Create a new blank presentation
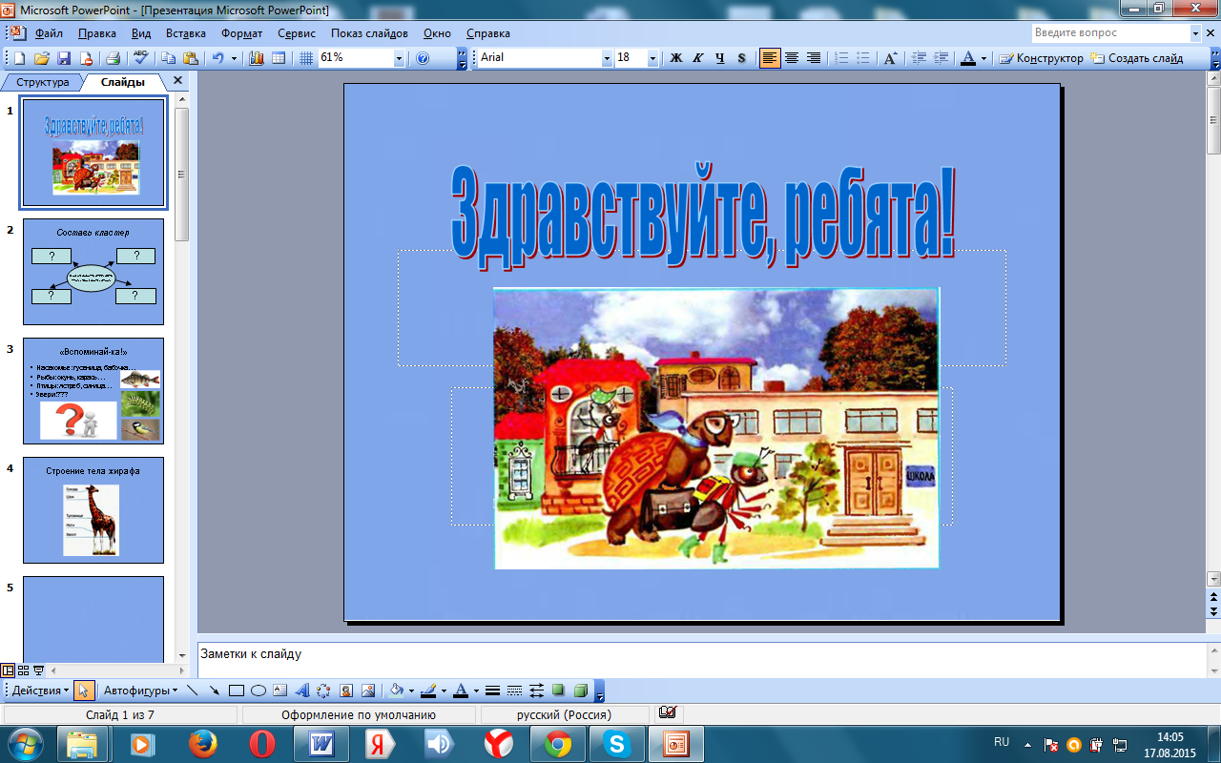The width and height of the screenshot is (1221, 763). [19, 58]
